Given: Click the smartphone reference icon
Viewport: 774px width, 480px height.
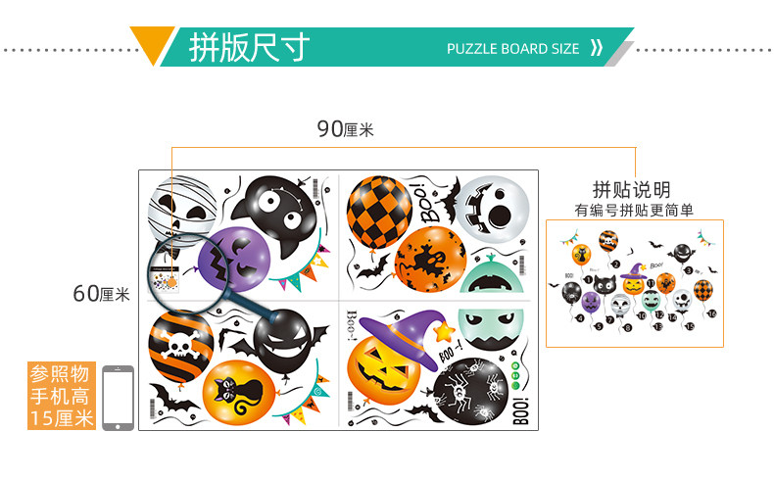Looking at the screenshot, I should [118, 398].
